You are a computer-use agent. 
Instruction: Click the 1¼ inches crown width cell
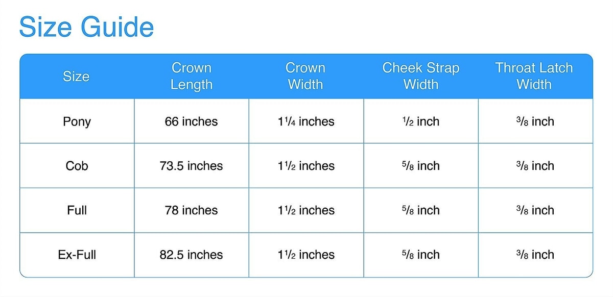306,121
